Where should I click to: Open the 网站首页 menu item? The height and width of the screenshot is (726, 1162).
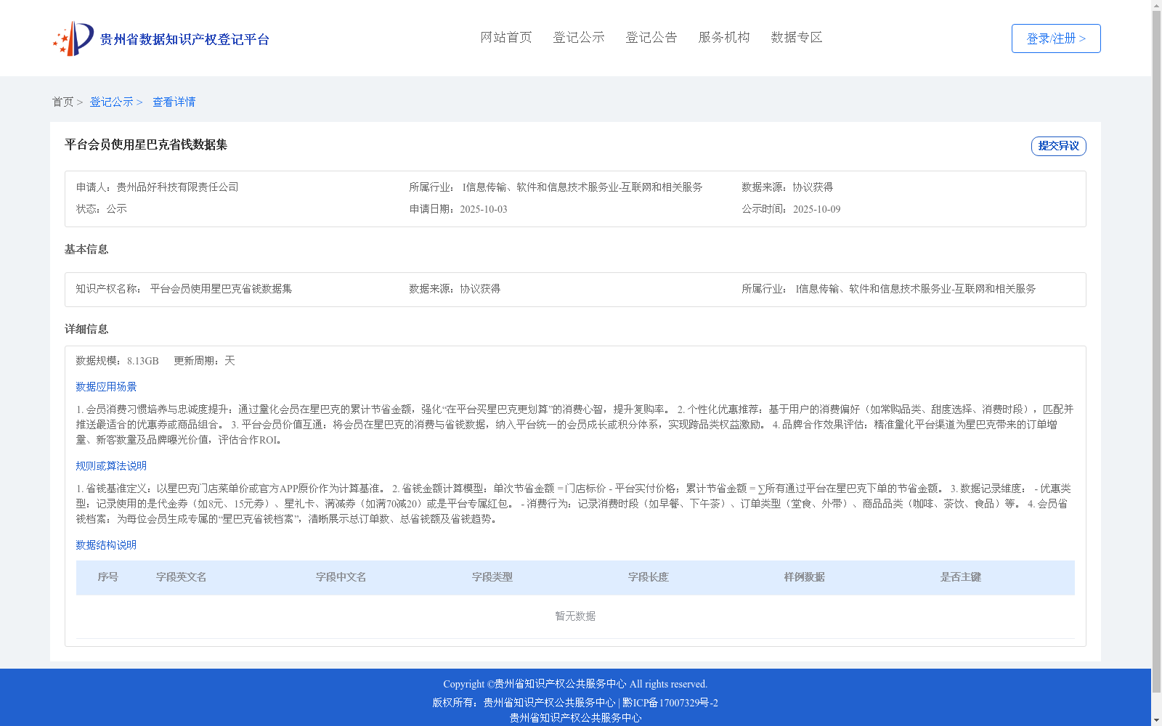(506, 38)
